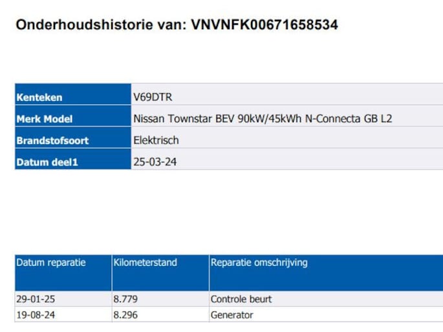
Task: Select the Elektrisch fuel type value
Action: tap(156, 140)
